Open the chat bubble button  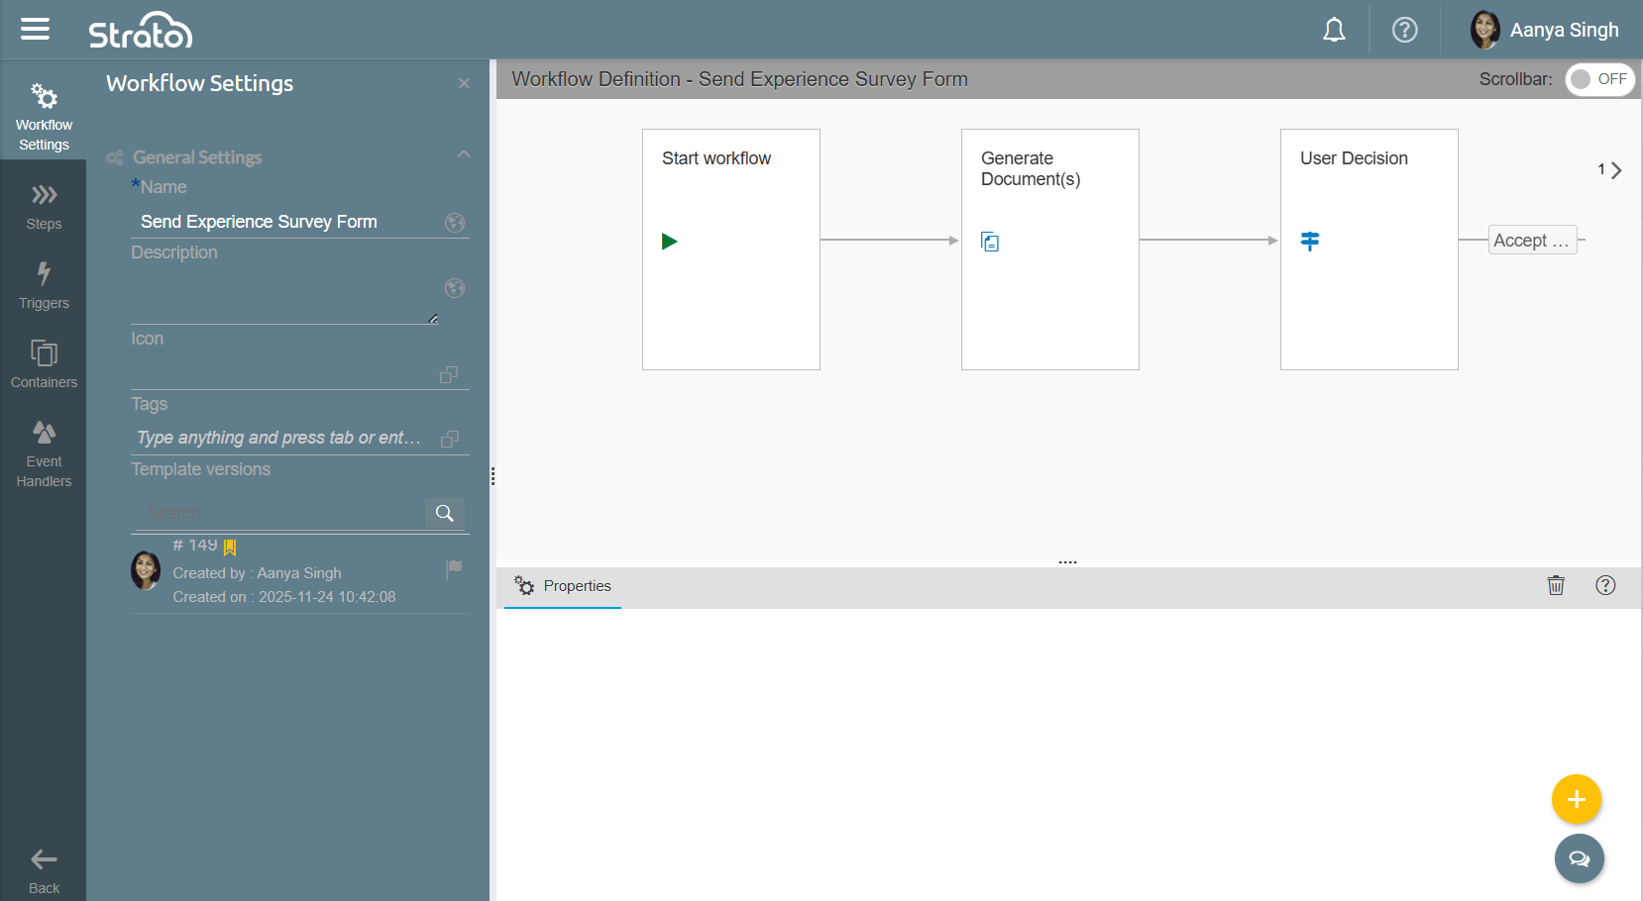[1579, 858]
